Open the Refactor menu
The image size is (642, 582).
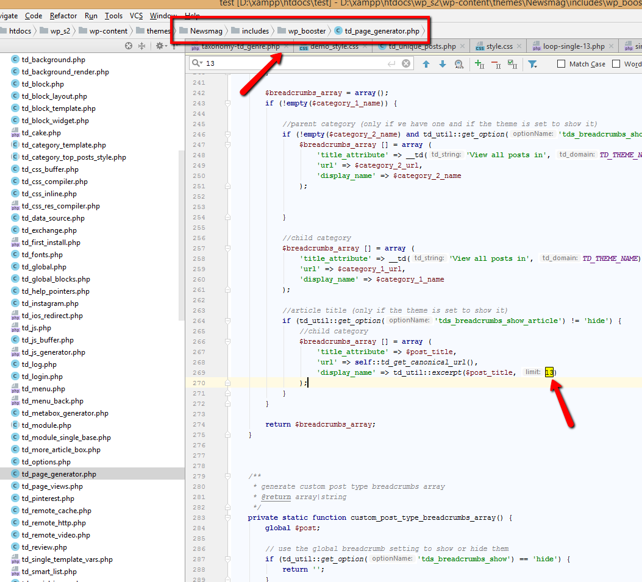pyautogui.click(x=63, y=16)
